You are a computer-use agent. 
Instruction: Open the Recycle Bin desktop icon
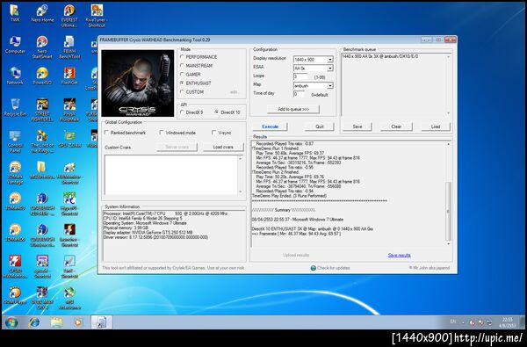click(x=15, y=107)
